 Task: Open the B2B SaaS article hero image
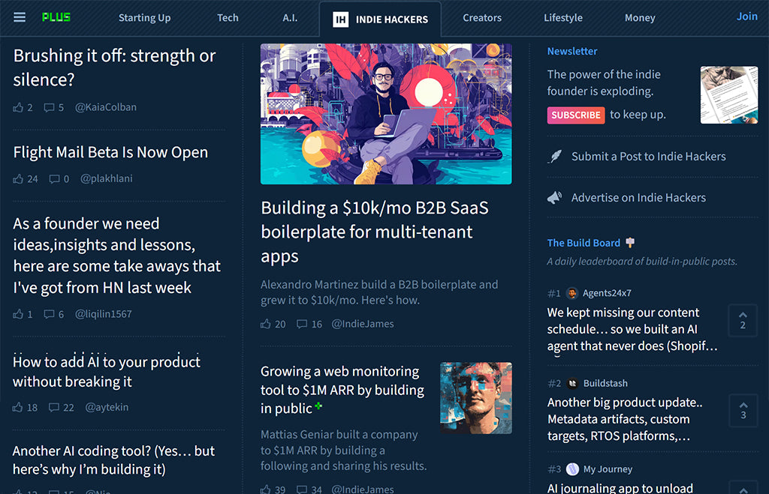click(386, 114)
